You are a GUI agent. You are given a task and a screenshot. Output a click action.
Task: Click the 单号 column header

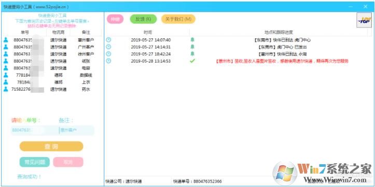25,32
